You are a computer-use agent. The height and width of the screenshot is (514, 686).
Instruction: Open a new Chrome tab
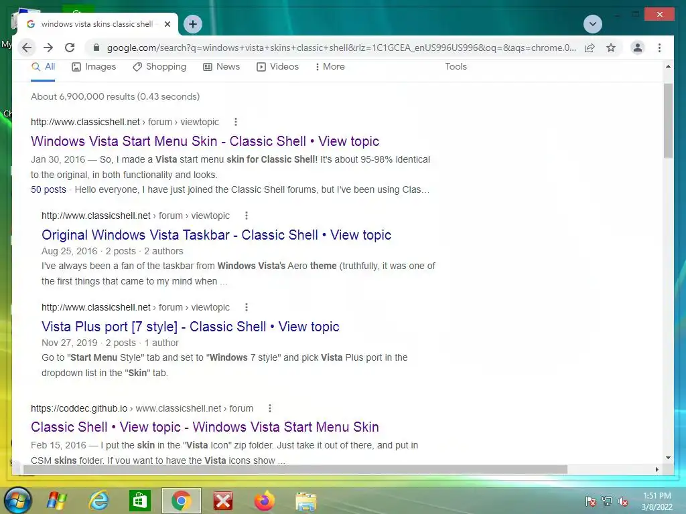[193, 24]
